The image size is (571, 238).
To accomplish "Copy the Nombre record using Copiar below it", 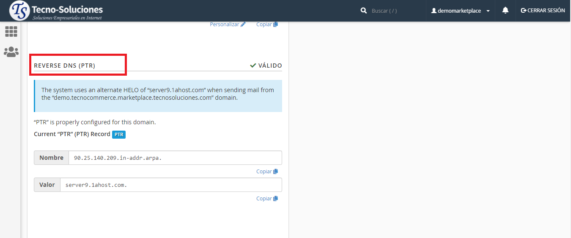I will tap(267, 172).
